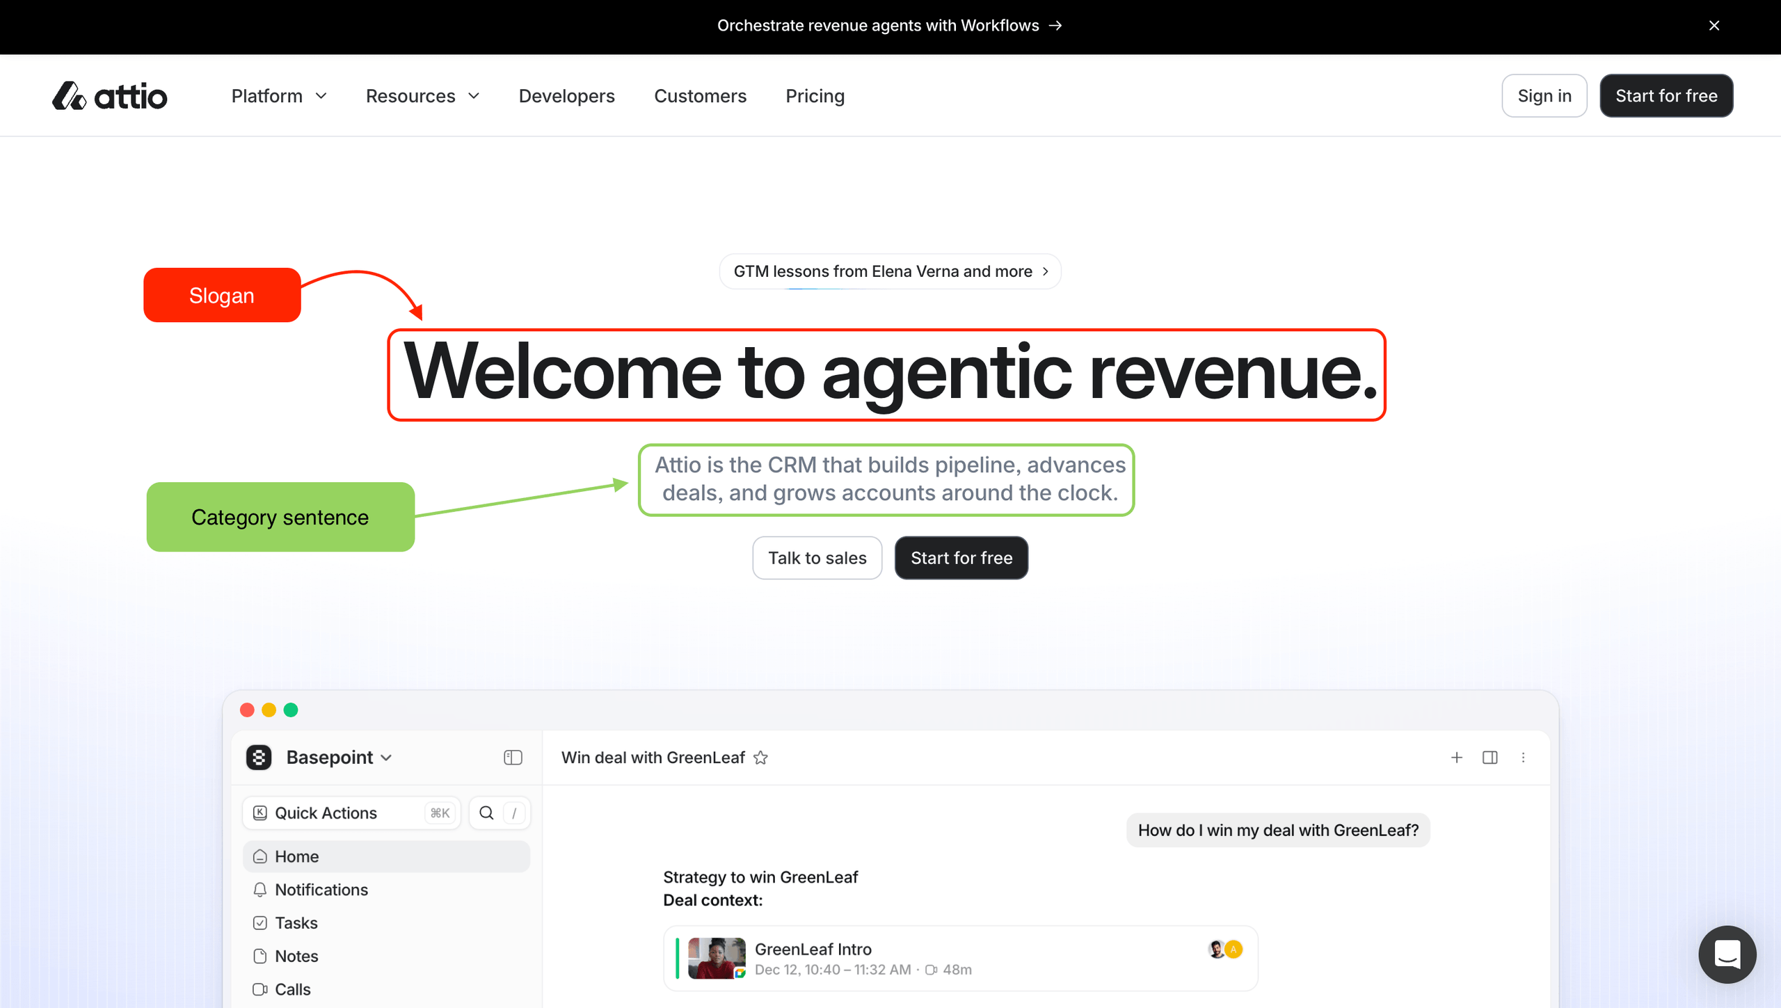Open the GTM lessons from Elena Verna pill
The width and height of the screenshot is (1781, 1008).
[x=890, y=271]
